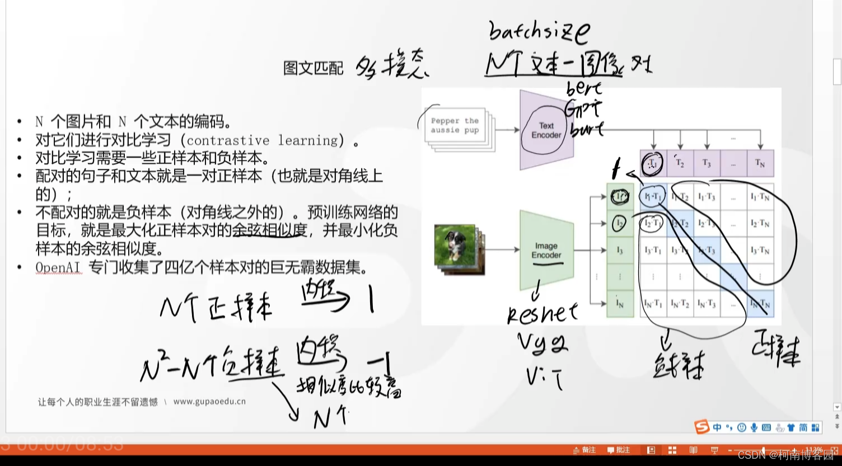842x466 pixels.
Task: Click the I1·TN matrix cell
Action: pyautogui.click(x=760, y=197)
